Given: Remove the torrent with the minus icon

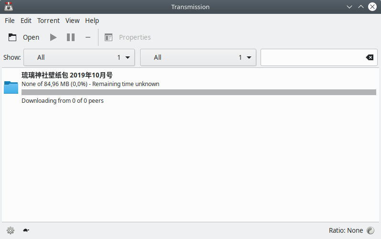Looking at the screenshot, I should coord(88,37).
